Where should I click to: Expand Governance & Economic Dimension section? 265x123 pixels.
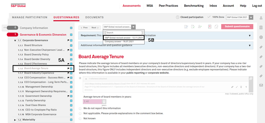(43, 35)
